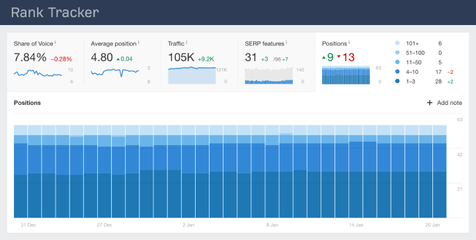This screenshot has height=240, width=476.
Task: Click the plus icon beside Add note
Action: (x=430, y=103)
